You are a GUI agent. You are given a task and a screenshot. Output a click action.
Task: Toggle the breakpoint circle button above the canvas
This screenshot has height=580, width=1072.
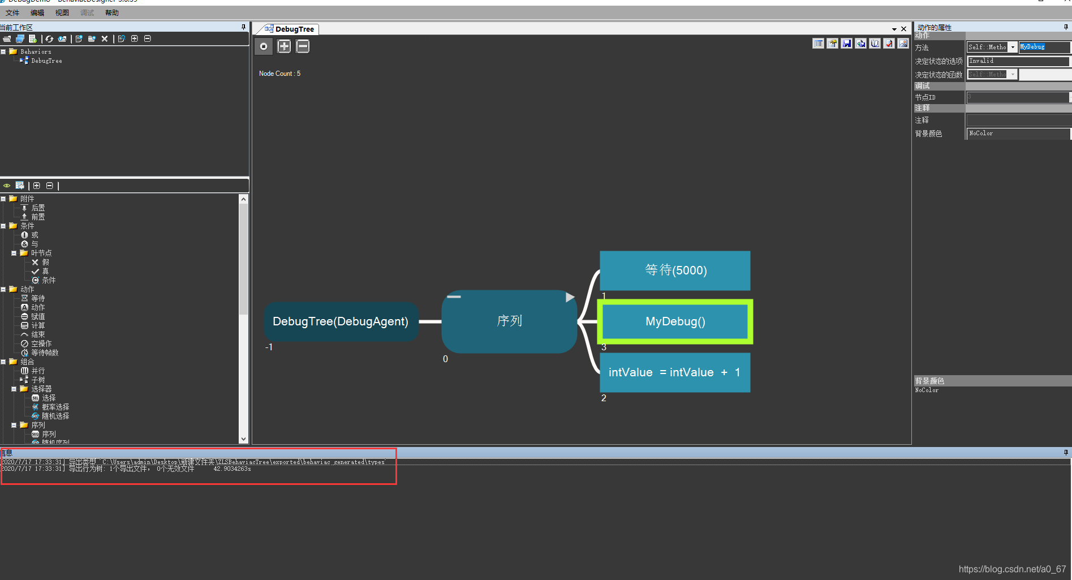[264, 46]
